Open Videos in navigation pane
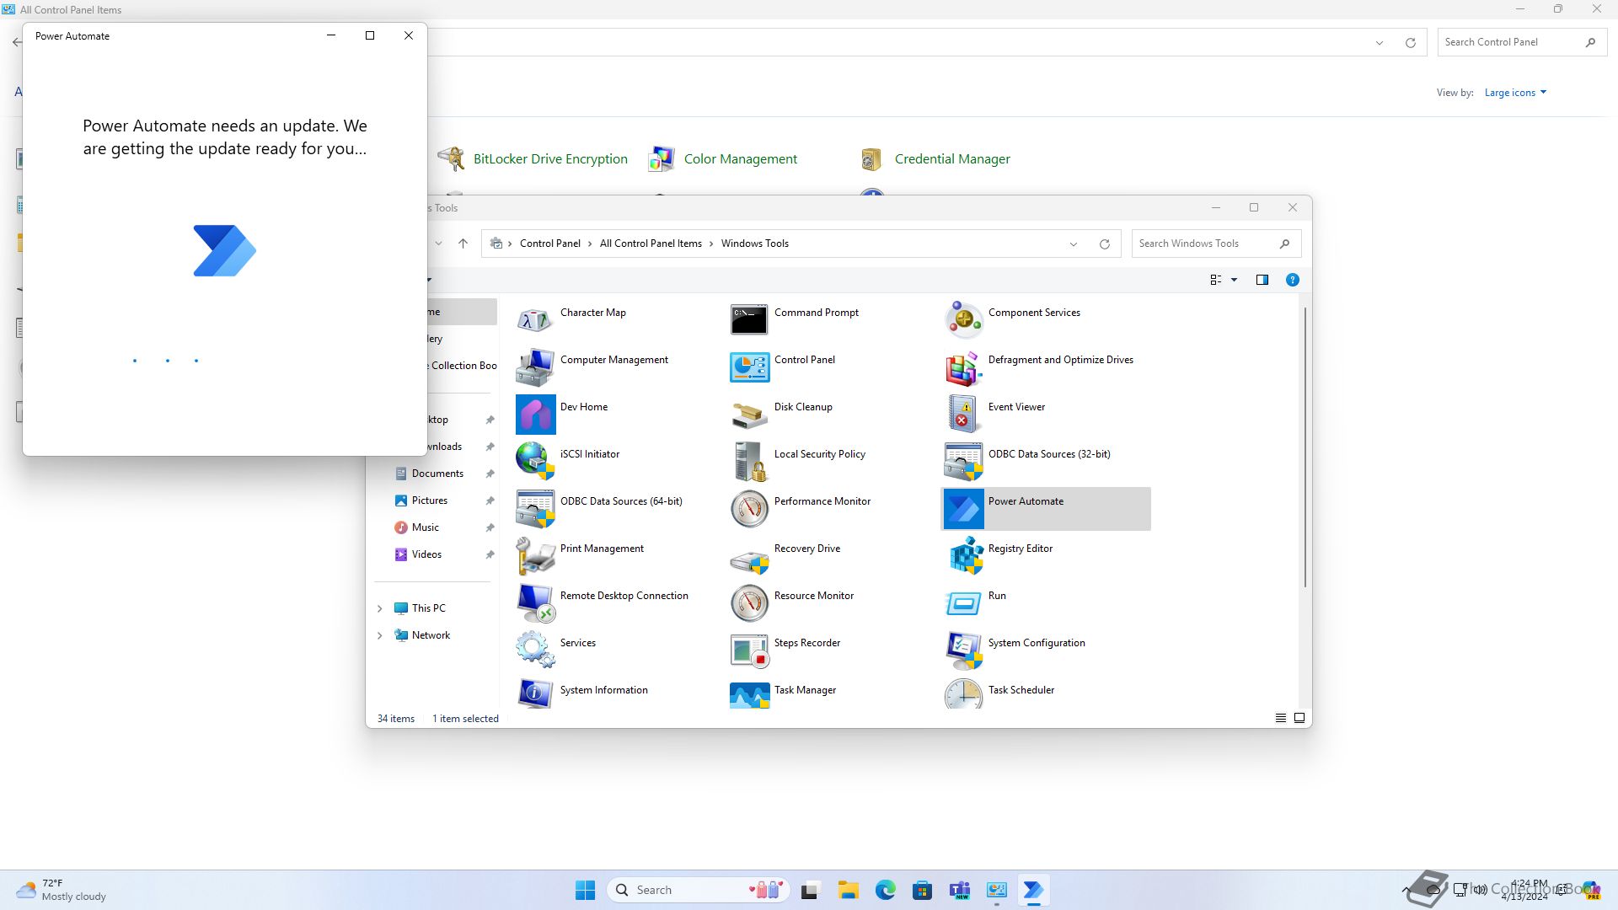This screenshot has width=1618, height=910. pyautogui.click(x=426, y=554)
